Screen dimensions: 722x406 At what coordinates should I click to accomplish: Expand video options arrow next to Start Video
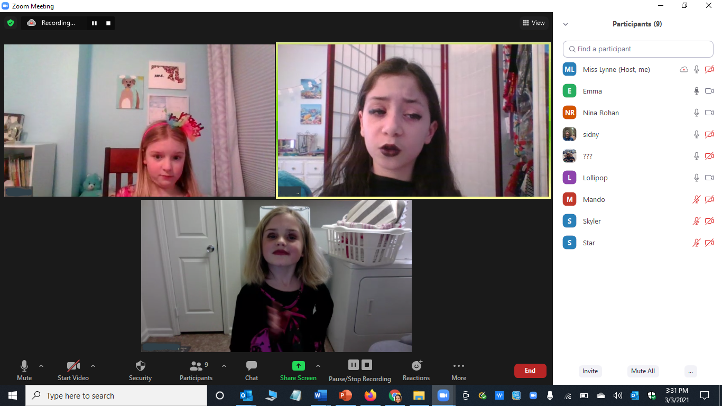93,366
